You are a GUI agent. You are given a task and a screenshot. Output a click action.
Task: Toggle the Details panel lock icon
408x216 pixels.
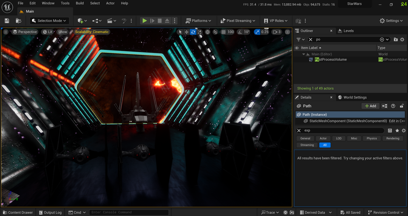coord(402,106)
